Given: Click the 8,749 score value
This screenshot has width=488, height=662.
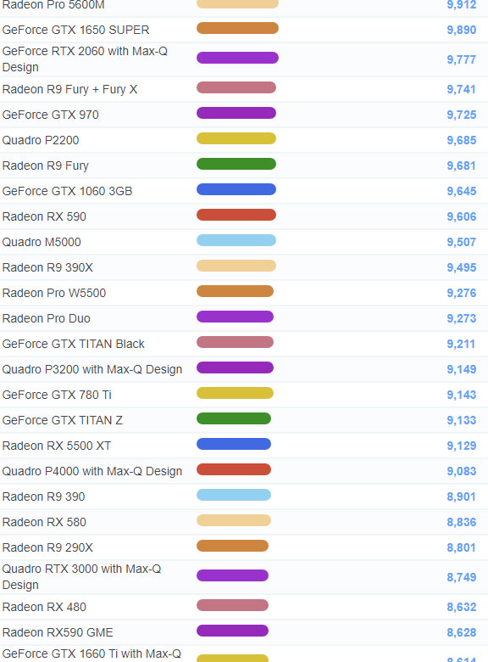Looking at the screenshot, I should [x=462, y=577].
